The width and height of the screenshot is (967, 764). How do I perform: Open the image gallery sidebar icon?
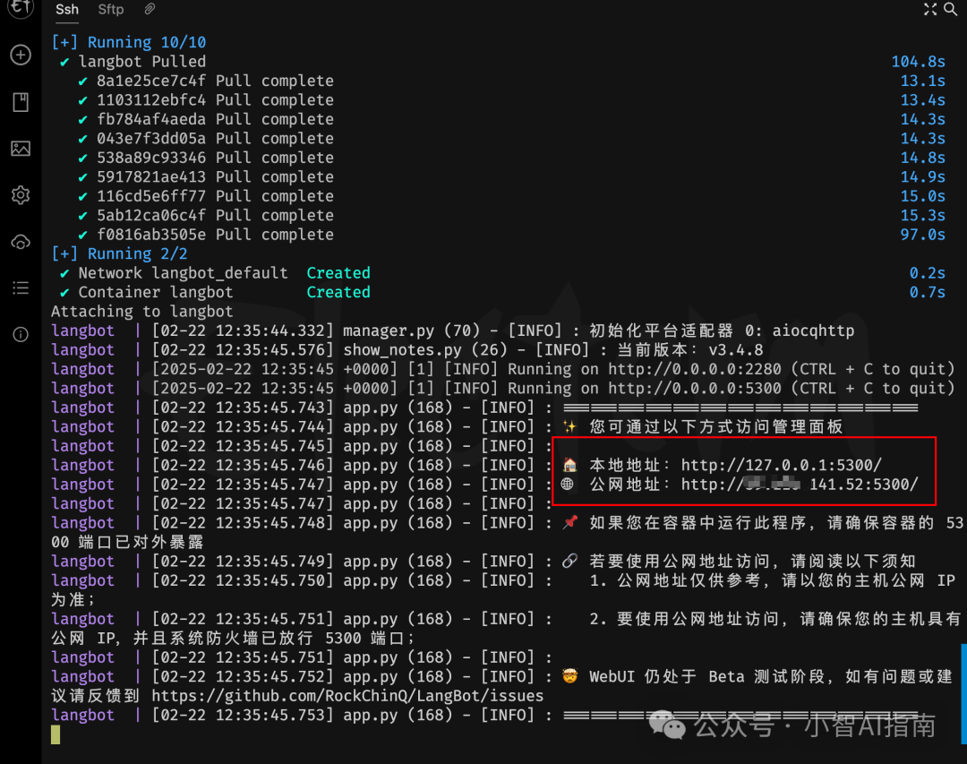(x=21, y=149)
